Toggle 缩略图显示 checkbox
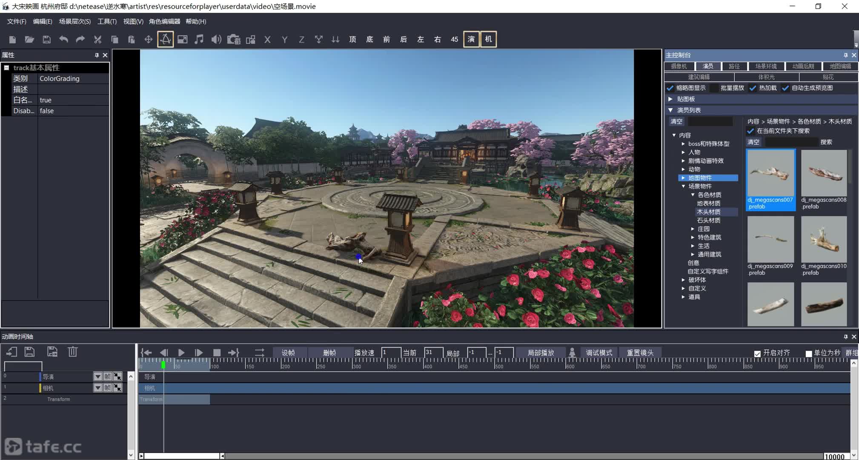The width and height of the screenshot is (859, 460). [x=670, y=88]
